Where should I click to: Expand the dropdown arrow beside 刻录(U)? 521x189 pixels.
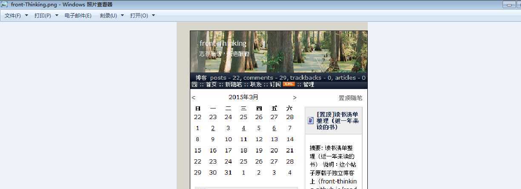click(122, 16)
